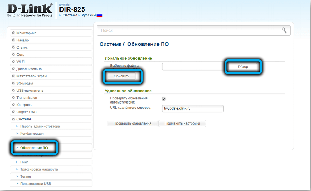Expand the USB-накопитель section
The height and width of the screenshot is (191, 311).
30,90
